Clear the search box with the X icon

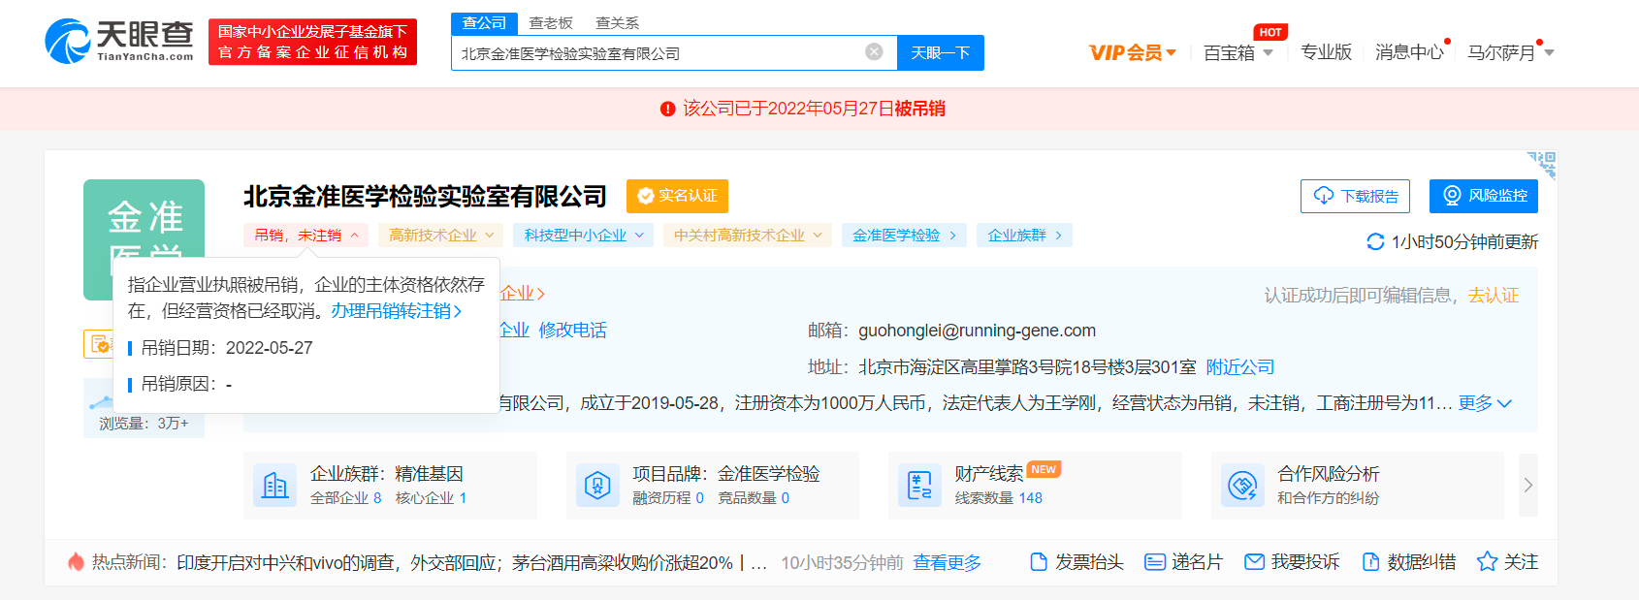(x=874, y=52)
